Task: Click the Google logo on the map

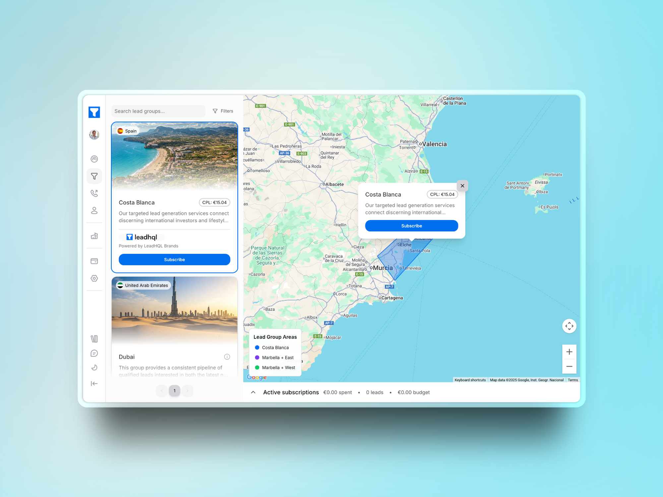Action: pos(257,377)
